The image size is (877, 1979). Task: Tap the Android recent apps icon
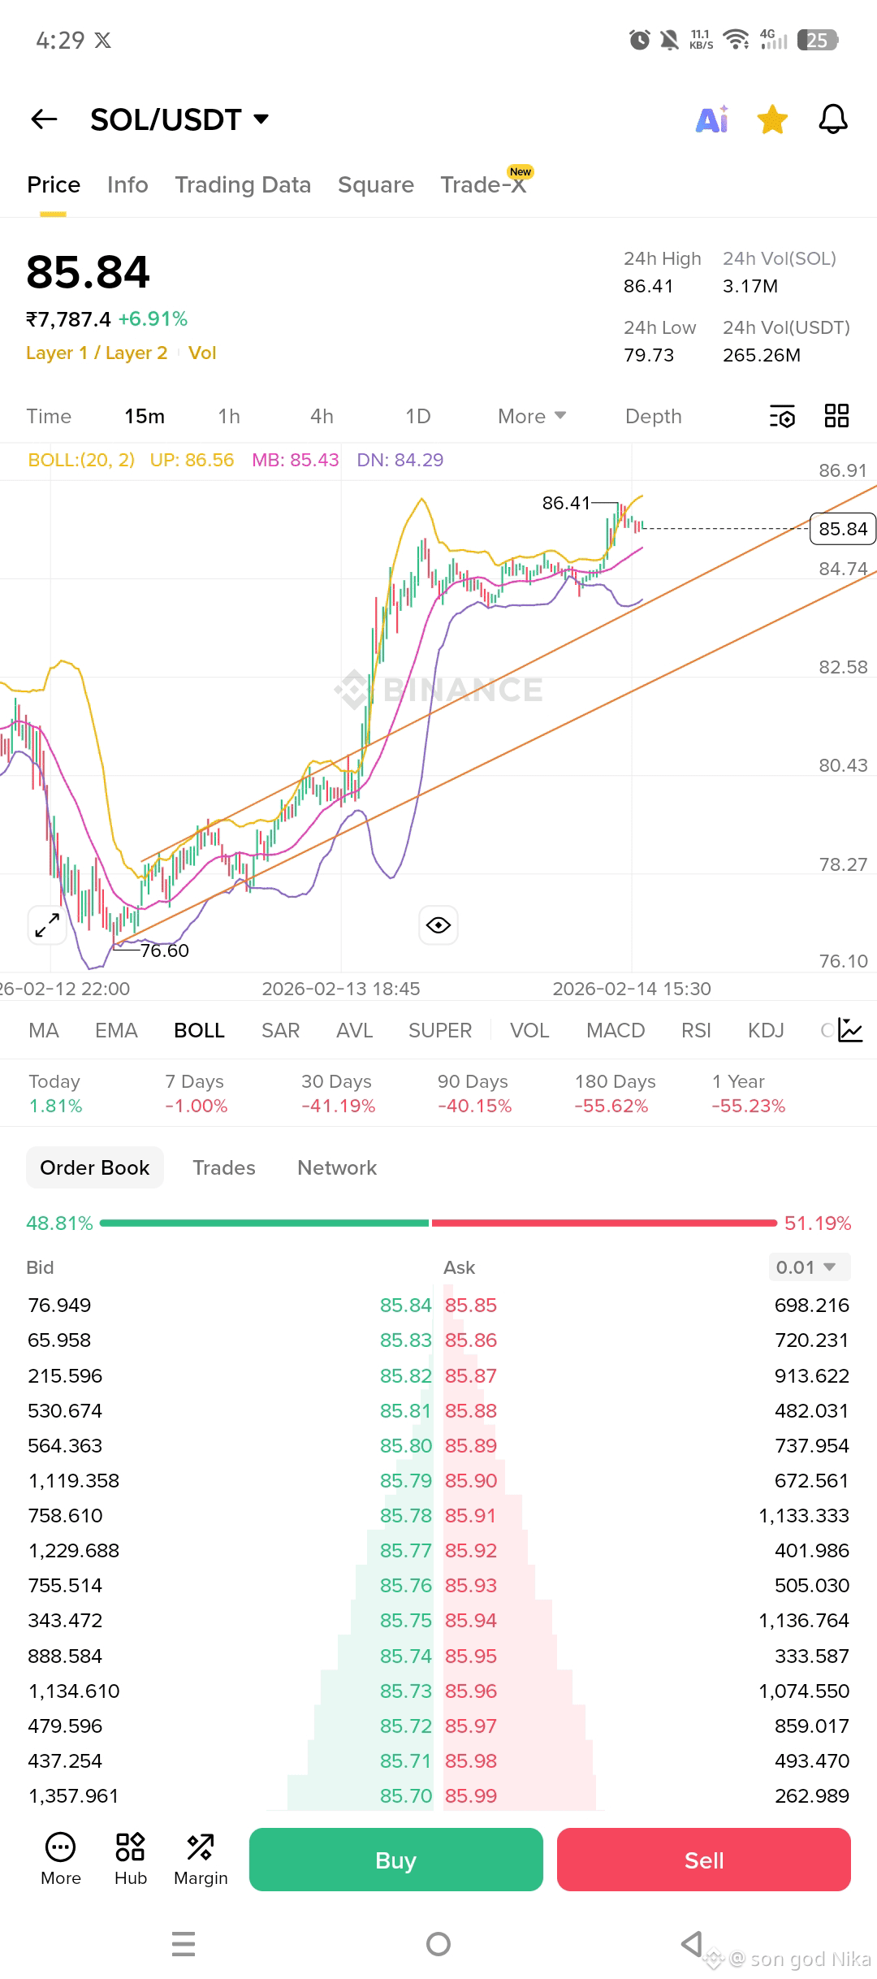point(184,1944)
